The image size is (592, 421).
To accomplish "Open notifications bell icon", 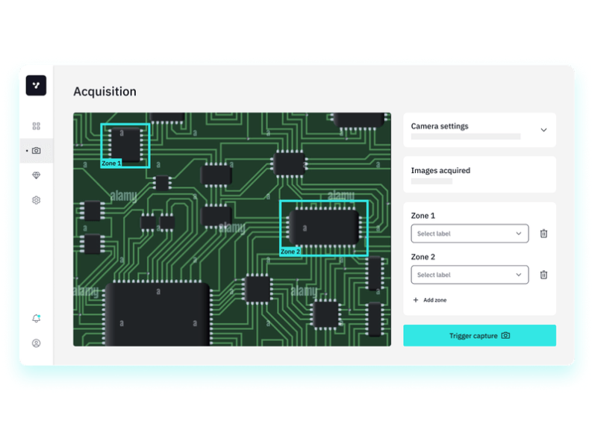I will click(x=36, y=319).
